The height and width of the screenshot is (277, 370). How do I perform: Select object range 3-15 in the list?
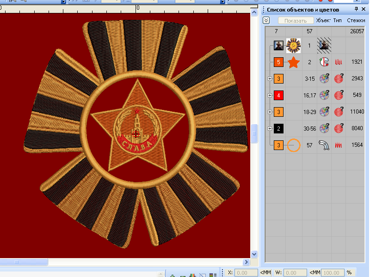point(309,79)
